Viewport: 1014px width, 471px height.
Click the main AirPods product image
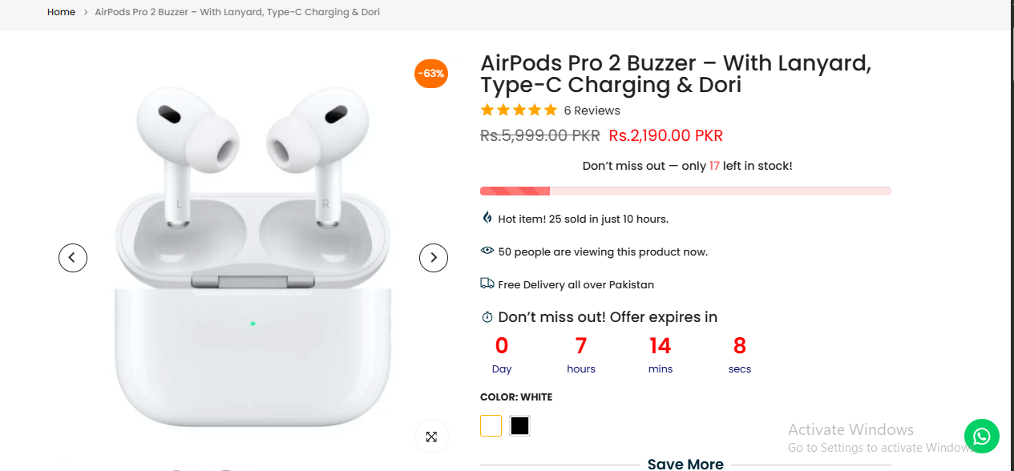(x=252, y=256)
